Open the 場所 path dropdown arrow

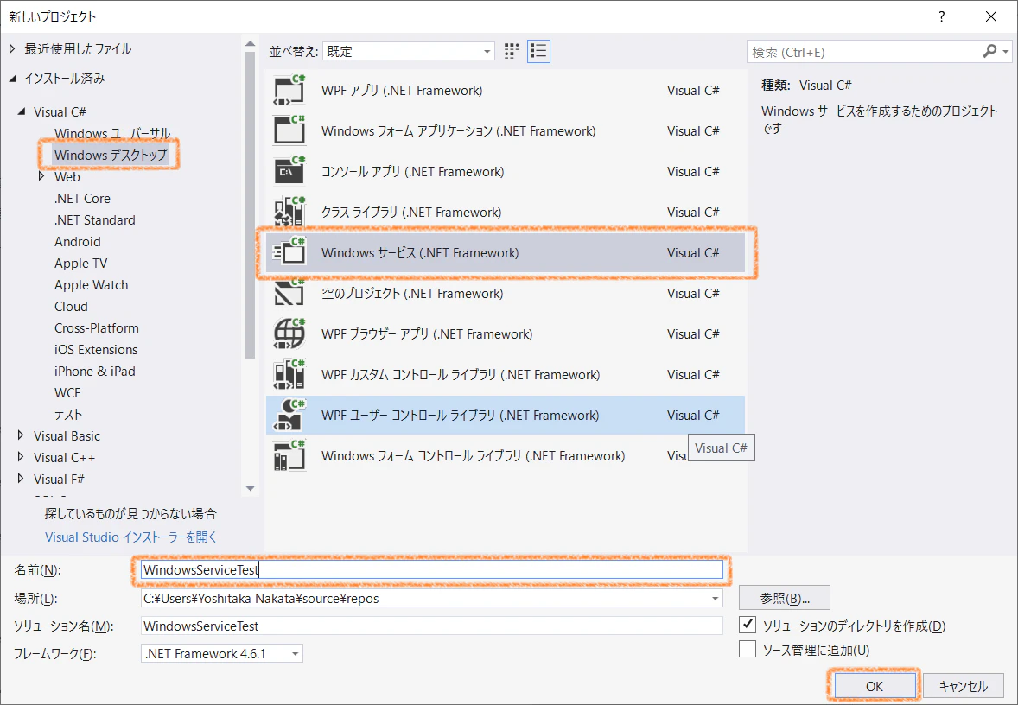click(x=715, y=598)
